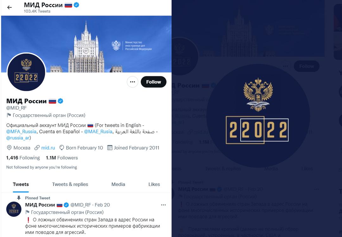View the 1.1M Followers list
The width and height of the screenshot is (342, 237).
[62, 158]
